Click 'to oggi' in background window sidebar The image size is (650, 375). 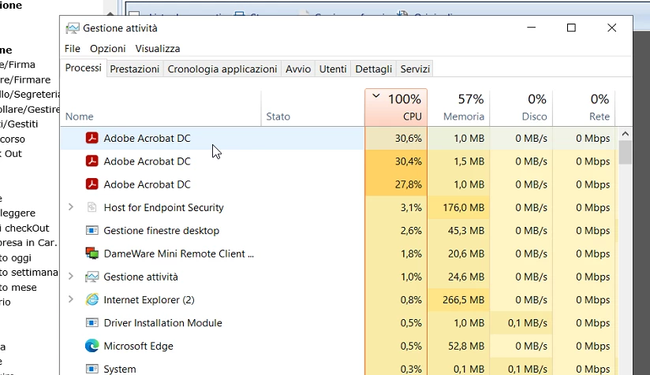tap(16, 258)
